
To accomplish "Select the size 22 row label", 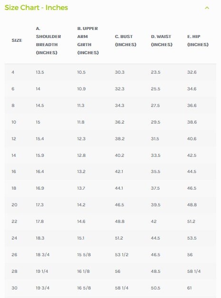I will coord(14,221).
